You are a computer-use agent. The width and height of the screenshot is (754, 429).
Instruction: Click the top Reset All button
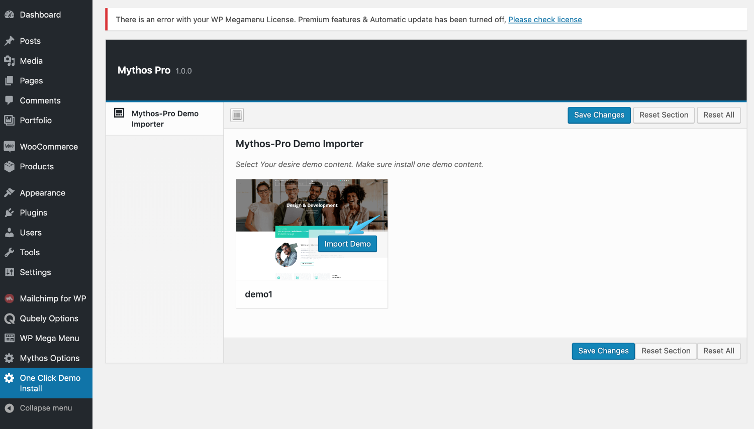coord(719,115)
